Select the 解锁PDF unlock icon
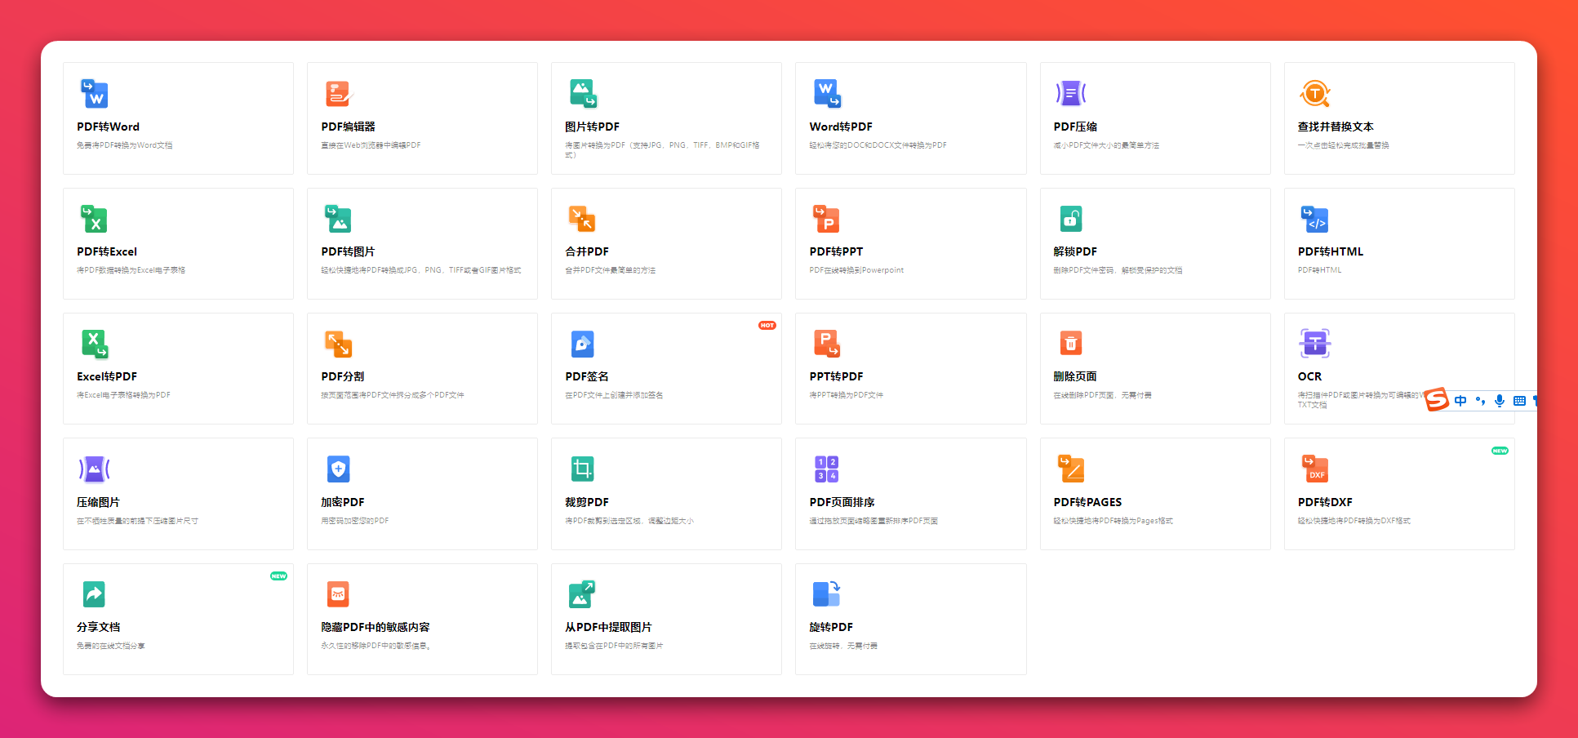1578x738 pixels. (1070, 219)
